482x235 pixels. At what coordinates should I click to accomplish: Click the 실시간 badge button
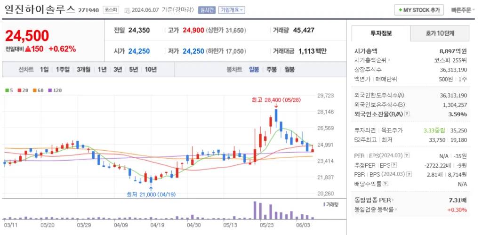207,10
